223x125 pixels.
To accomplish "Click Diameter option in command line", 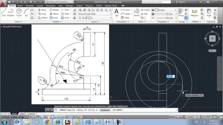I will [105, 110].
